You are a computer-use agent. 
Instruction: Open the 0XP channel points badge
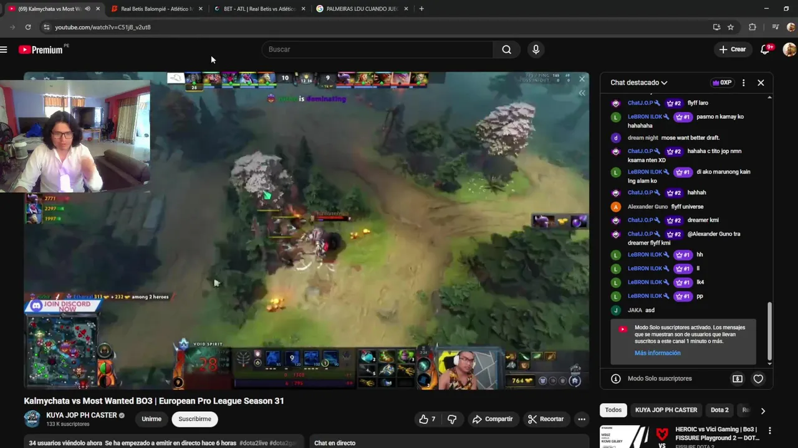pyautogui.click(x=722, y=83)
